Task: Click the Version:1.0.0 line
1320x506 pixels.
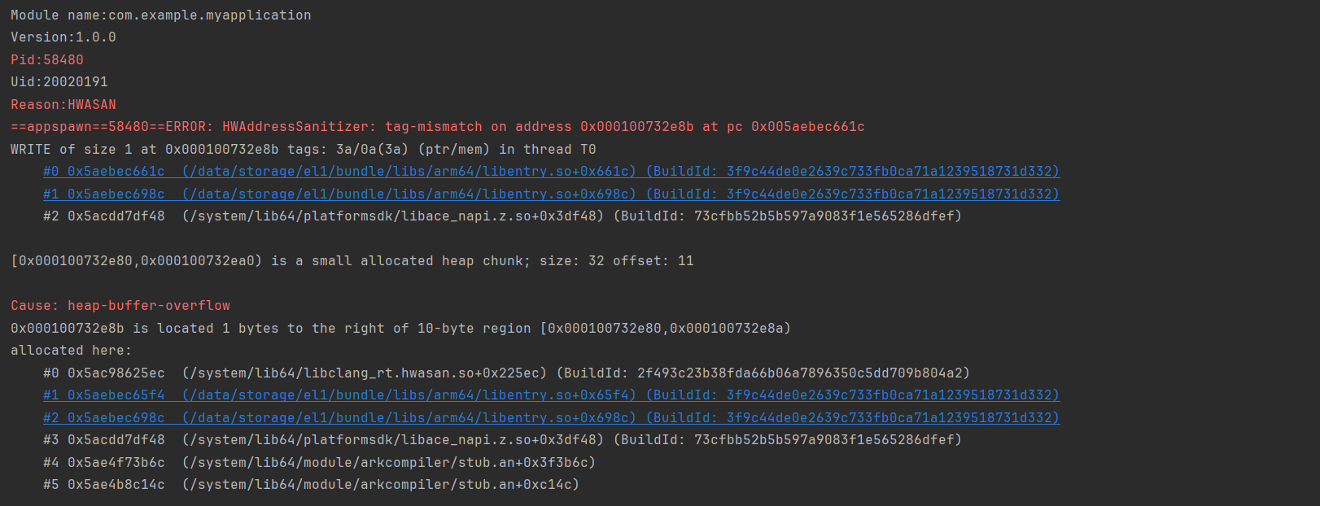Action: coord(63,37)
